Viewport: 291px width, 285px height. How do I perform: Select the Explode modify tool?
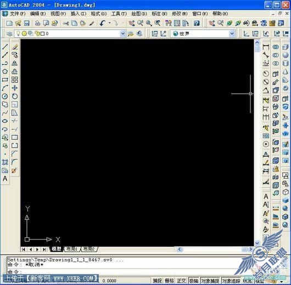coord(15,170)
